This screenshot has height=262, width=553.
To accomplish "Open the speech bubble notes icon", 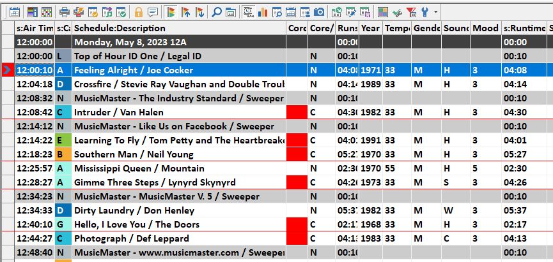I will pos(152,11).
